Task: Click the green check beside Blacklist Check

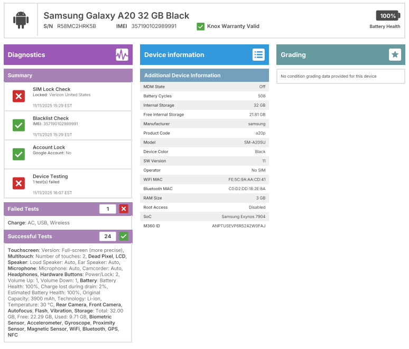Action: tap(19, 125)
